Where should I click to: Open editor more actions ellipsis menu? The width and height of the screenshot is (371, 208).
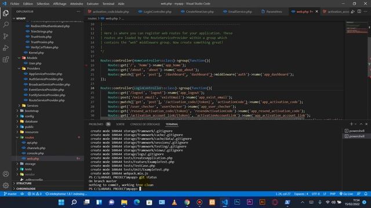point(366,12)
